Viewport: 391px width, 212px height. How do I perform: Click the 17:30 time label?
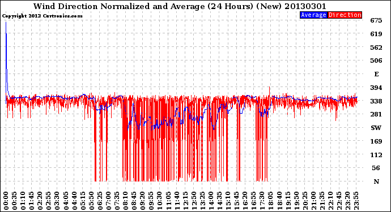[262, 201]
